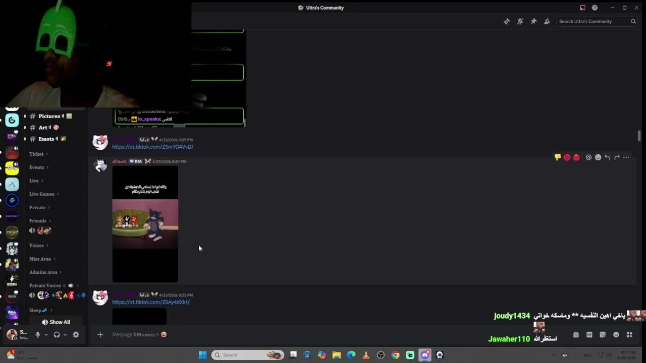Viewport: 646px width, 363px height.
Task: Open headphone output options arrow
Action: click(x=65, y=334)
